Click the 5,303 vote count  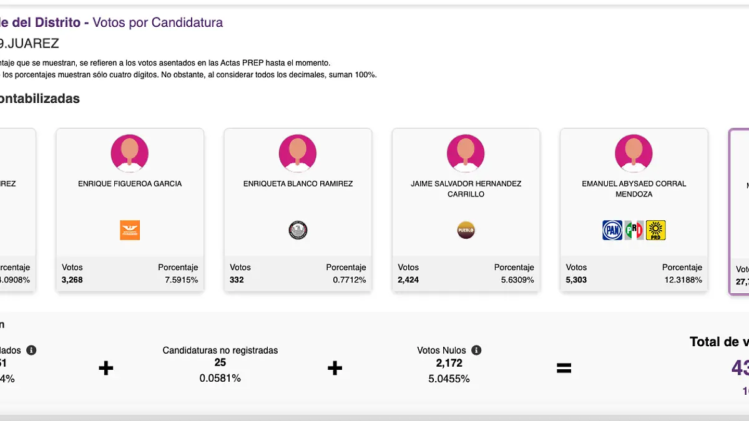point(576,280)
